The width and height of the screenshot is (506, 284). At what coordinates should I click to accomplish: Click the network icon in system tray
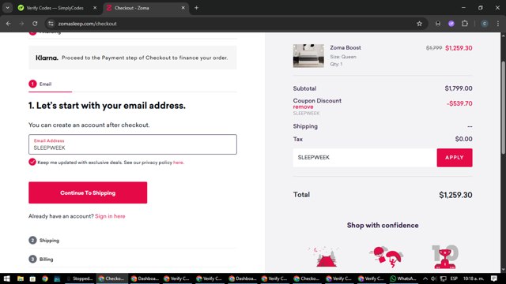(x=444, y=278)
